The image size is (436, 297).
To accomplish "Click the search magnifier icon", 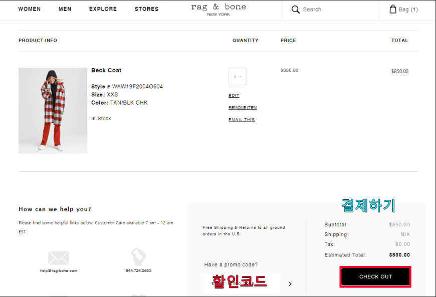I will pos(295,10).
